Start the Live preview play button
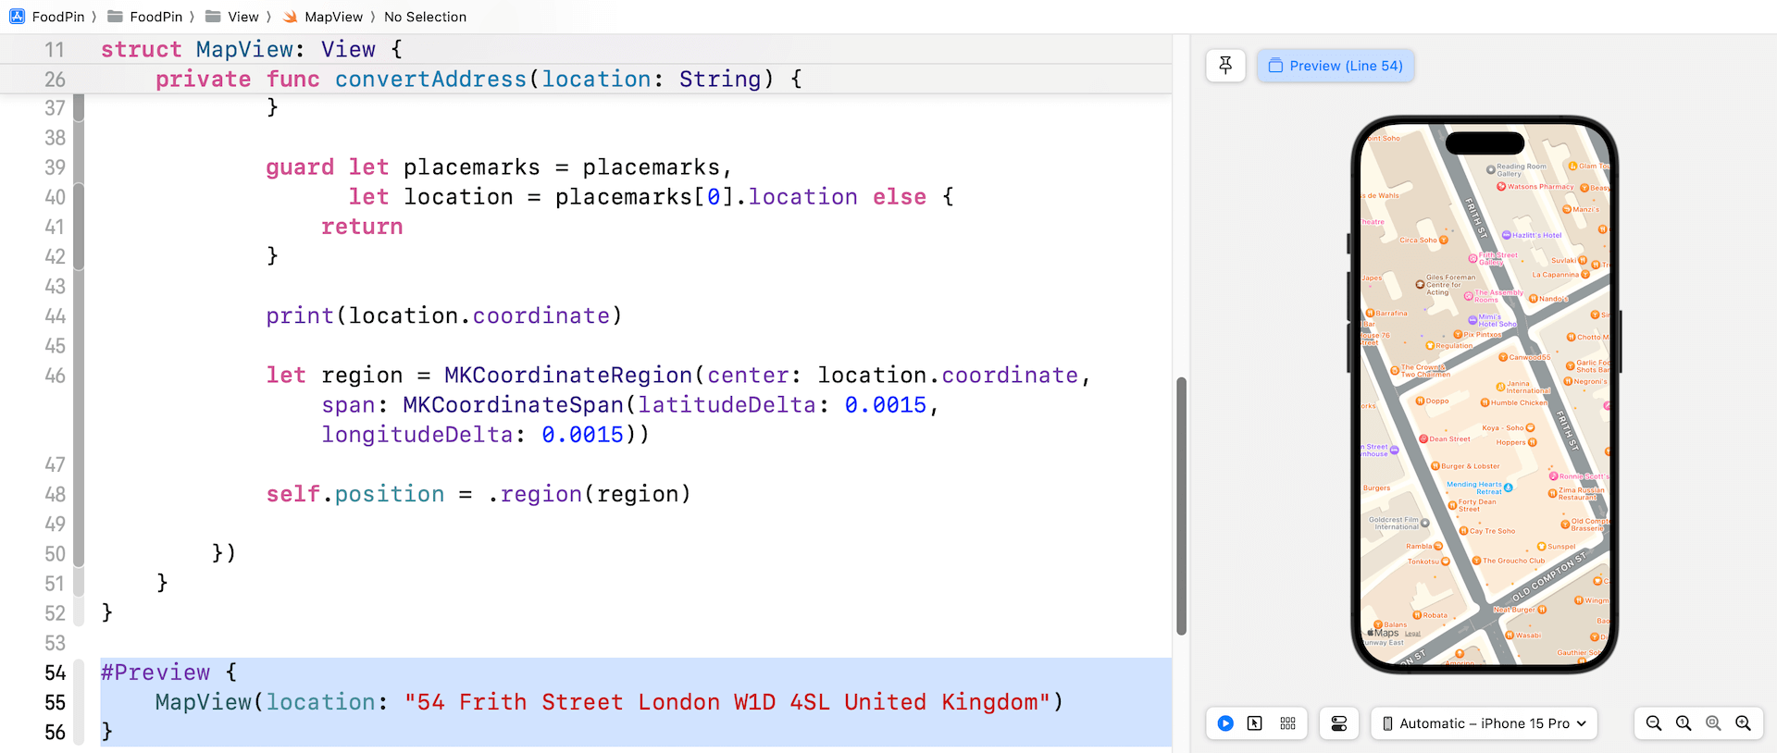 point(1225,723)
